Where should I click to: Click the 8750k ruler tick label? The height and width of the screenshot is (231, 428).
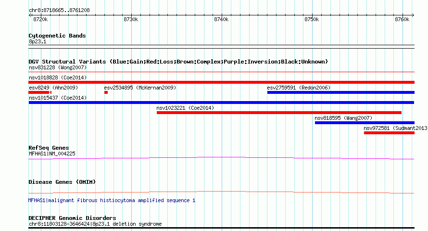tap(312, 19)
